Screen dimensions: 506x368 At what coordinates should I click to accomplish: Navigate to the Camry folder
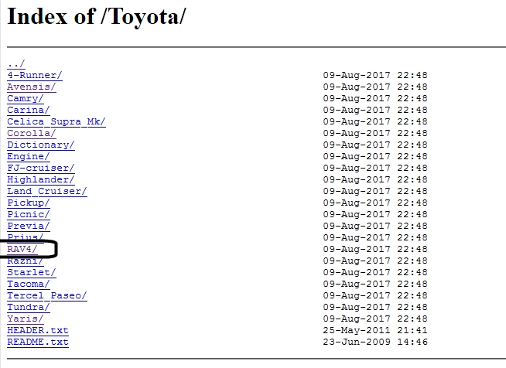tap(26, 98)
